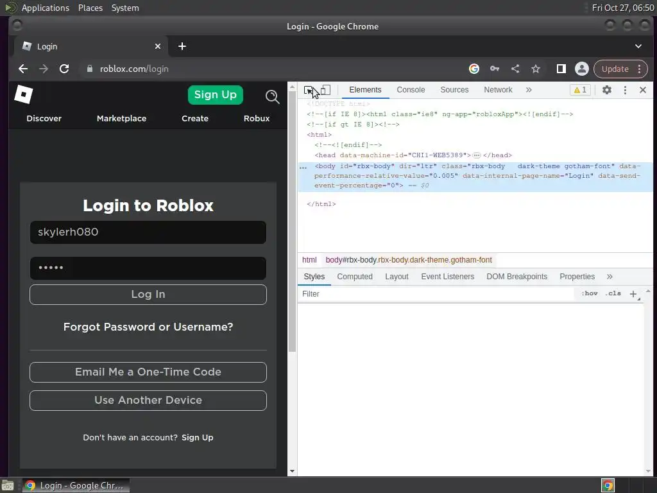Screen dimensions: 657x493
Task: Click the password input field
Action: pos(148,268)
